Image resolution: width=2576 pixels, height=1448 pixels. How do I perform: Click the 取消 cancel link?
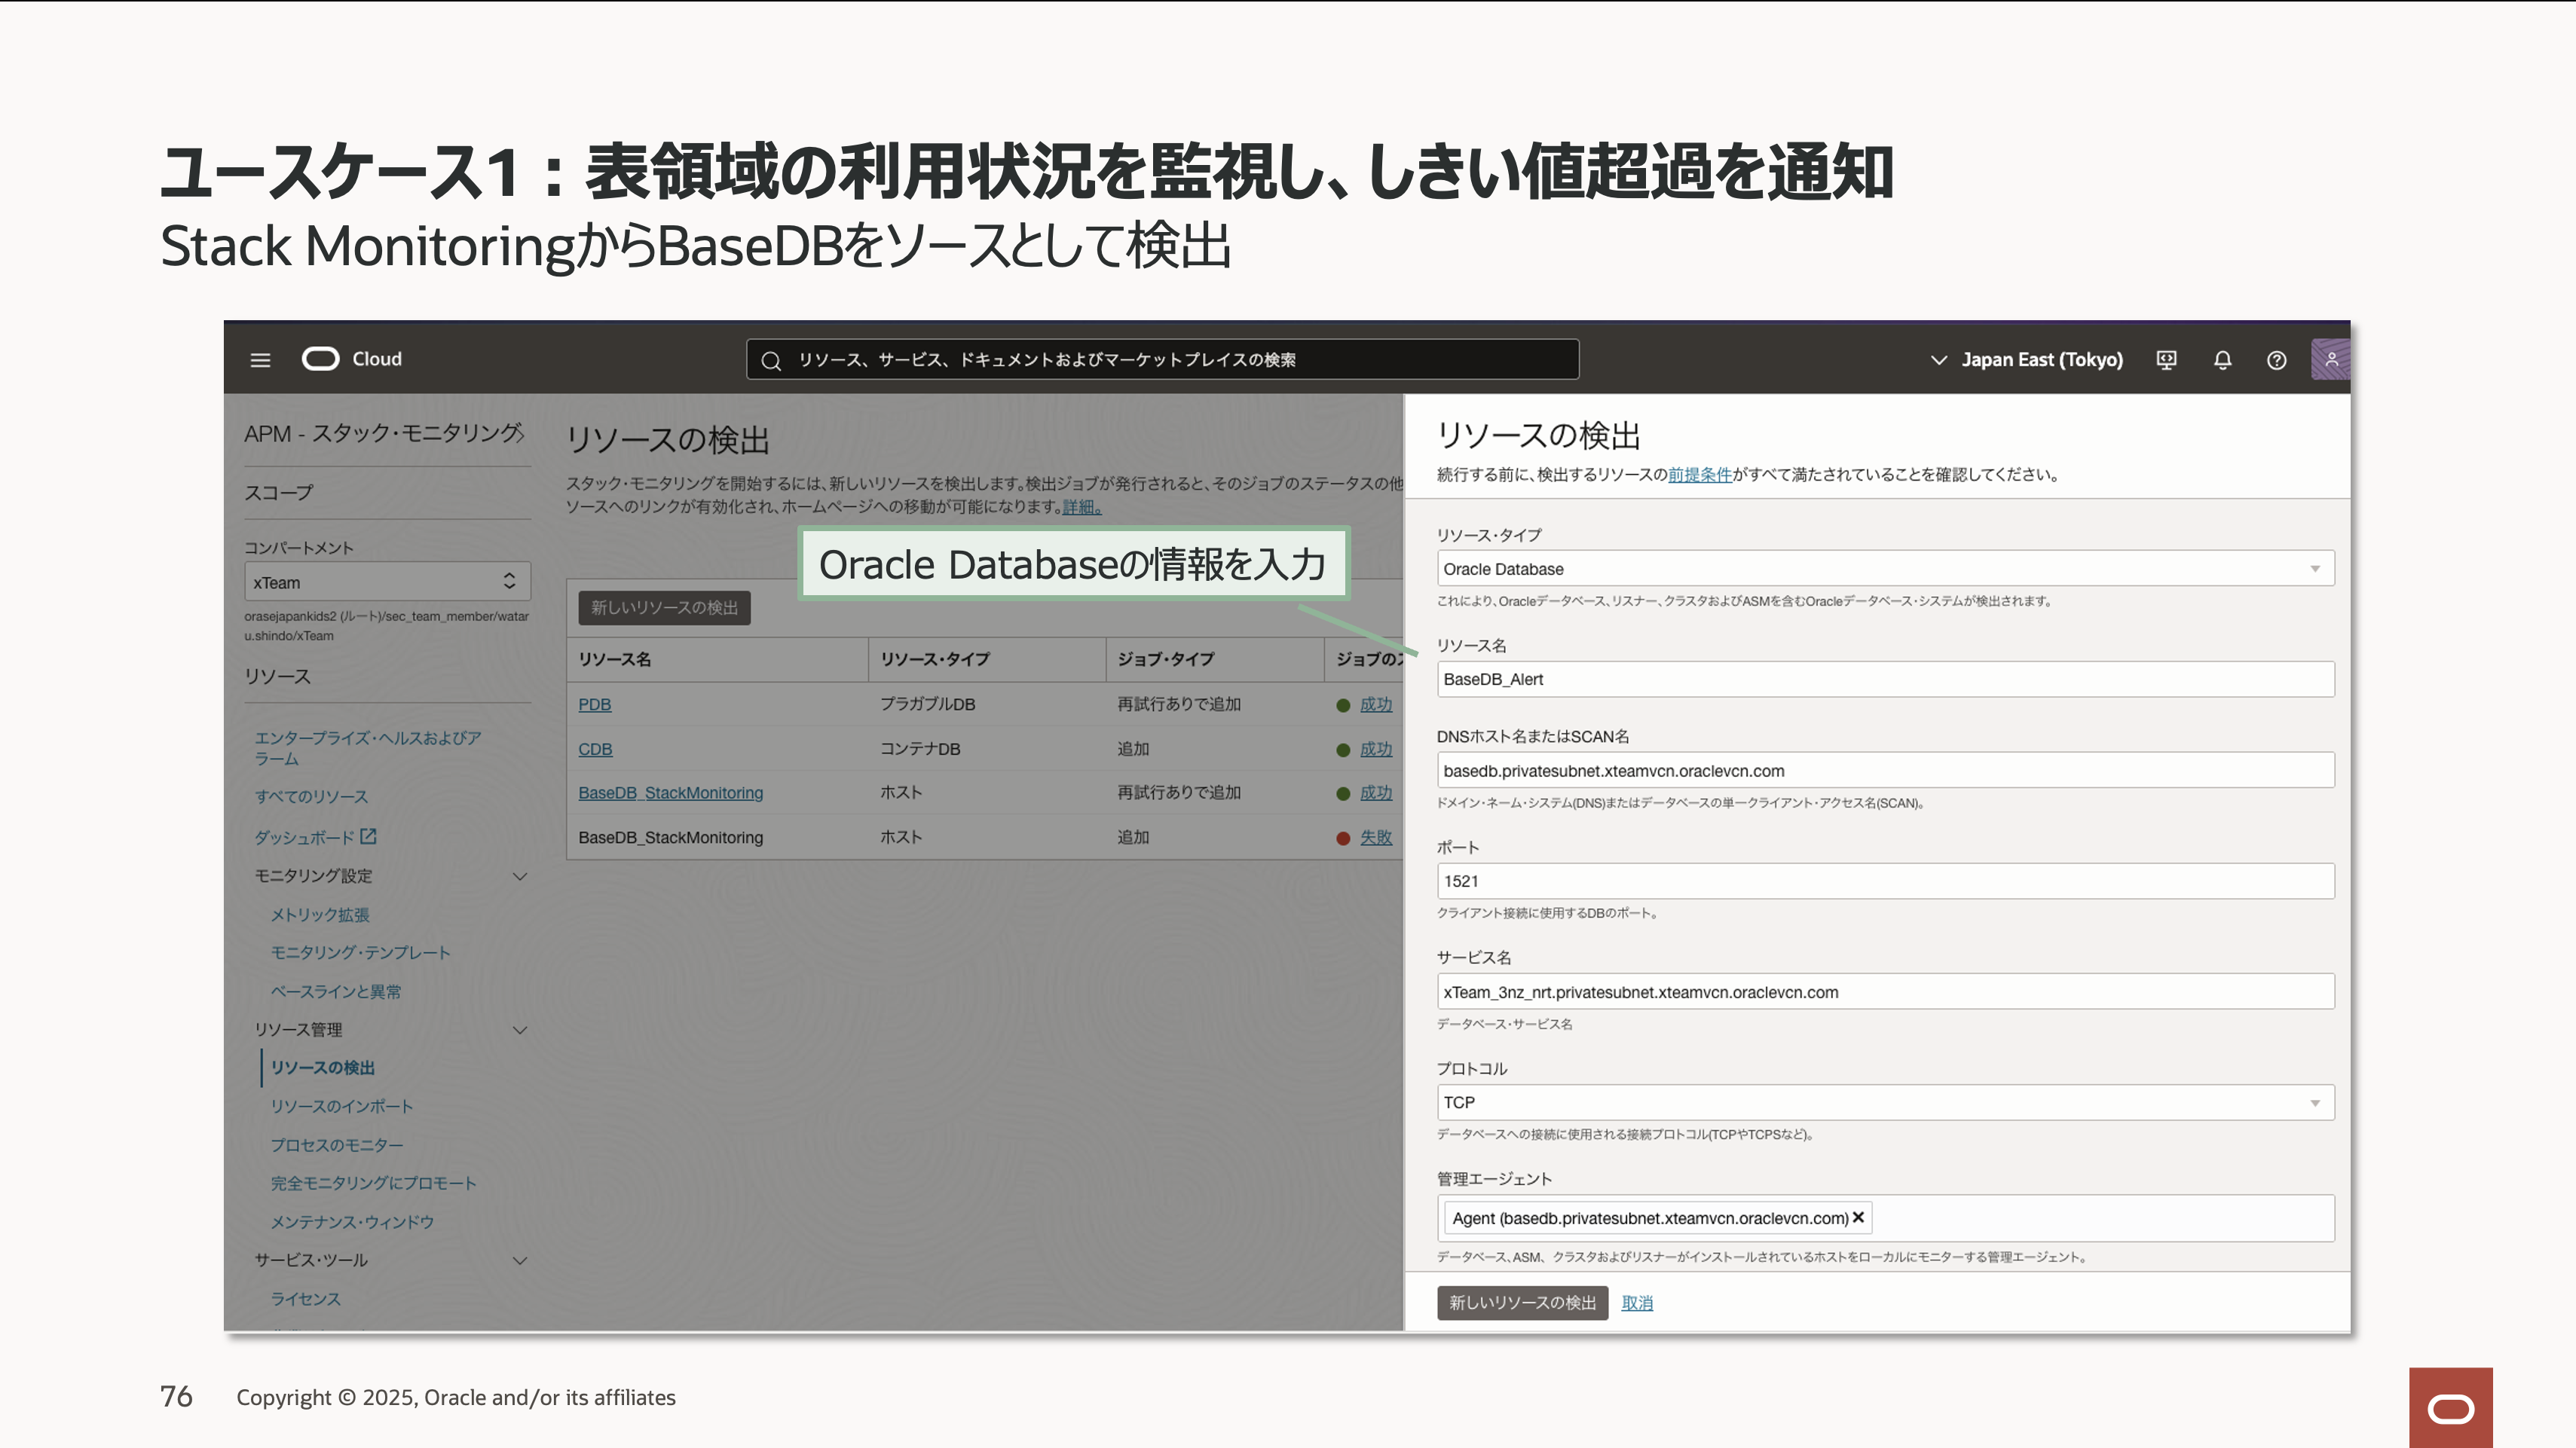point(1637,1303)
